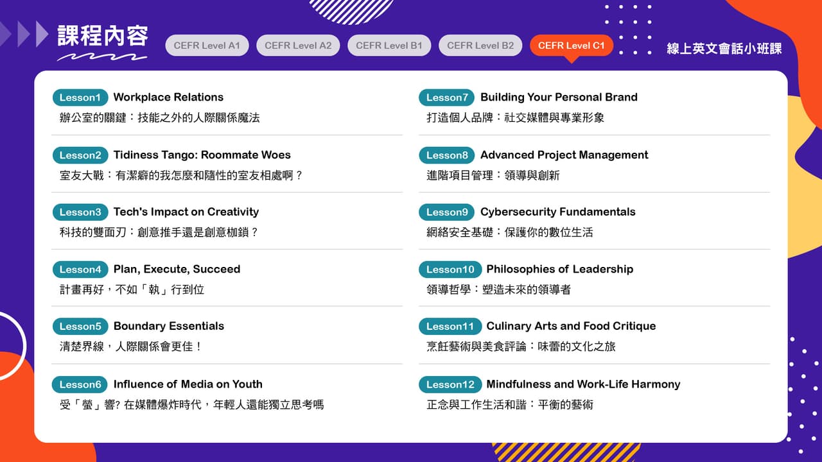Viewport: 822px width, 462px height.
Task: Switch to the CEFR Level A1 tab
Action: pos(207,46)
